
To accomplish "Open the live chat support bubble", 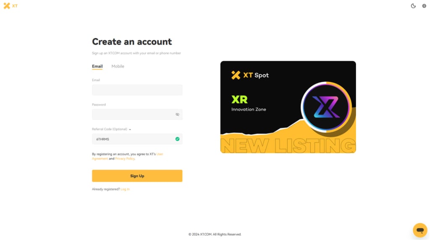I will [x=420, y=230].
